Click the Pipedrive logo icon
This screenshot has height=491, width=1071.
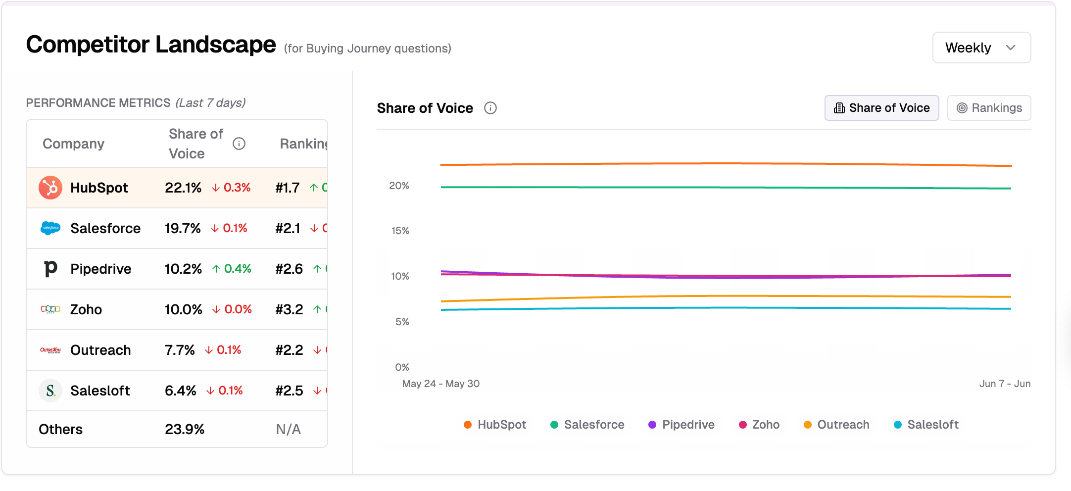50,269
